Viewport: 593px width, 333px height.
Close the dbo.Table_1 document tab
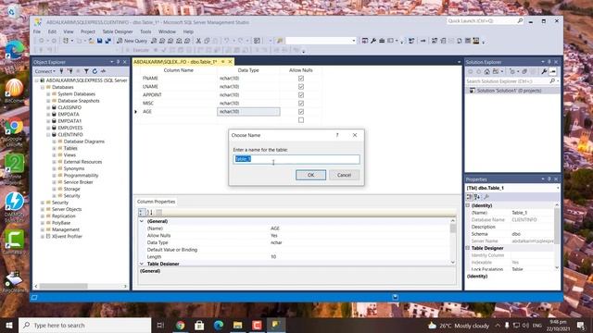click(230, 62)
